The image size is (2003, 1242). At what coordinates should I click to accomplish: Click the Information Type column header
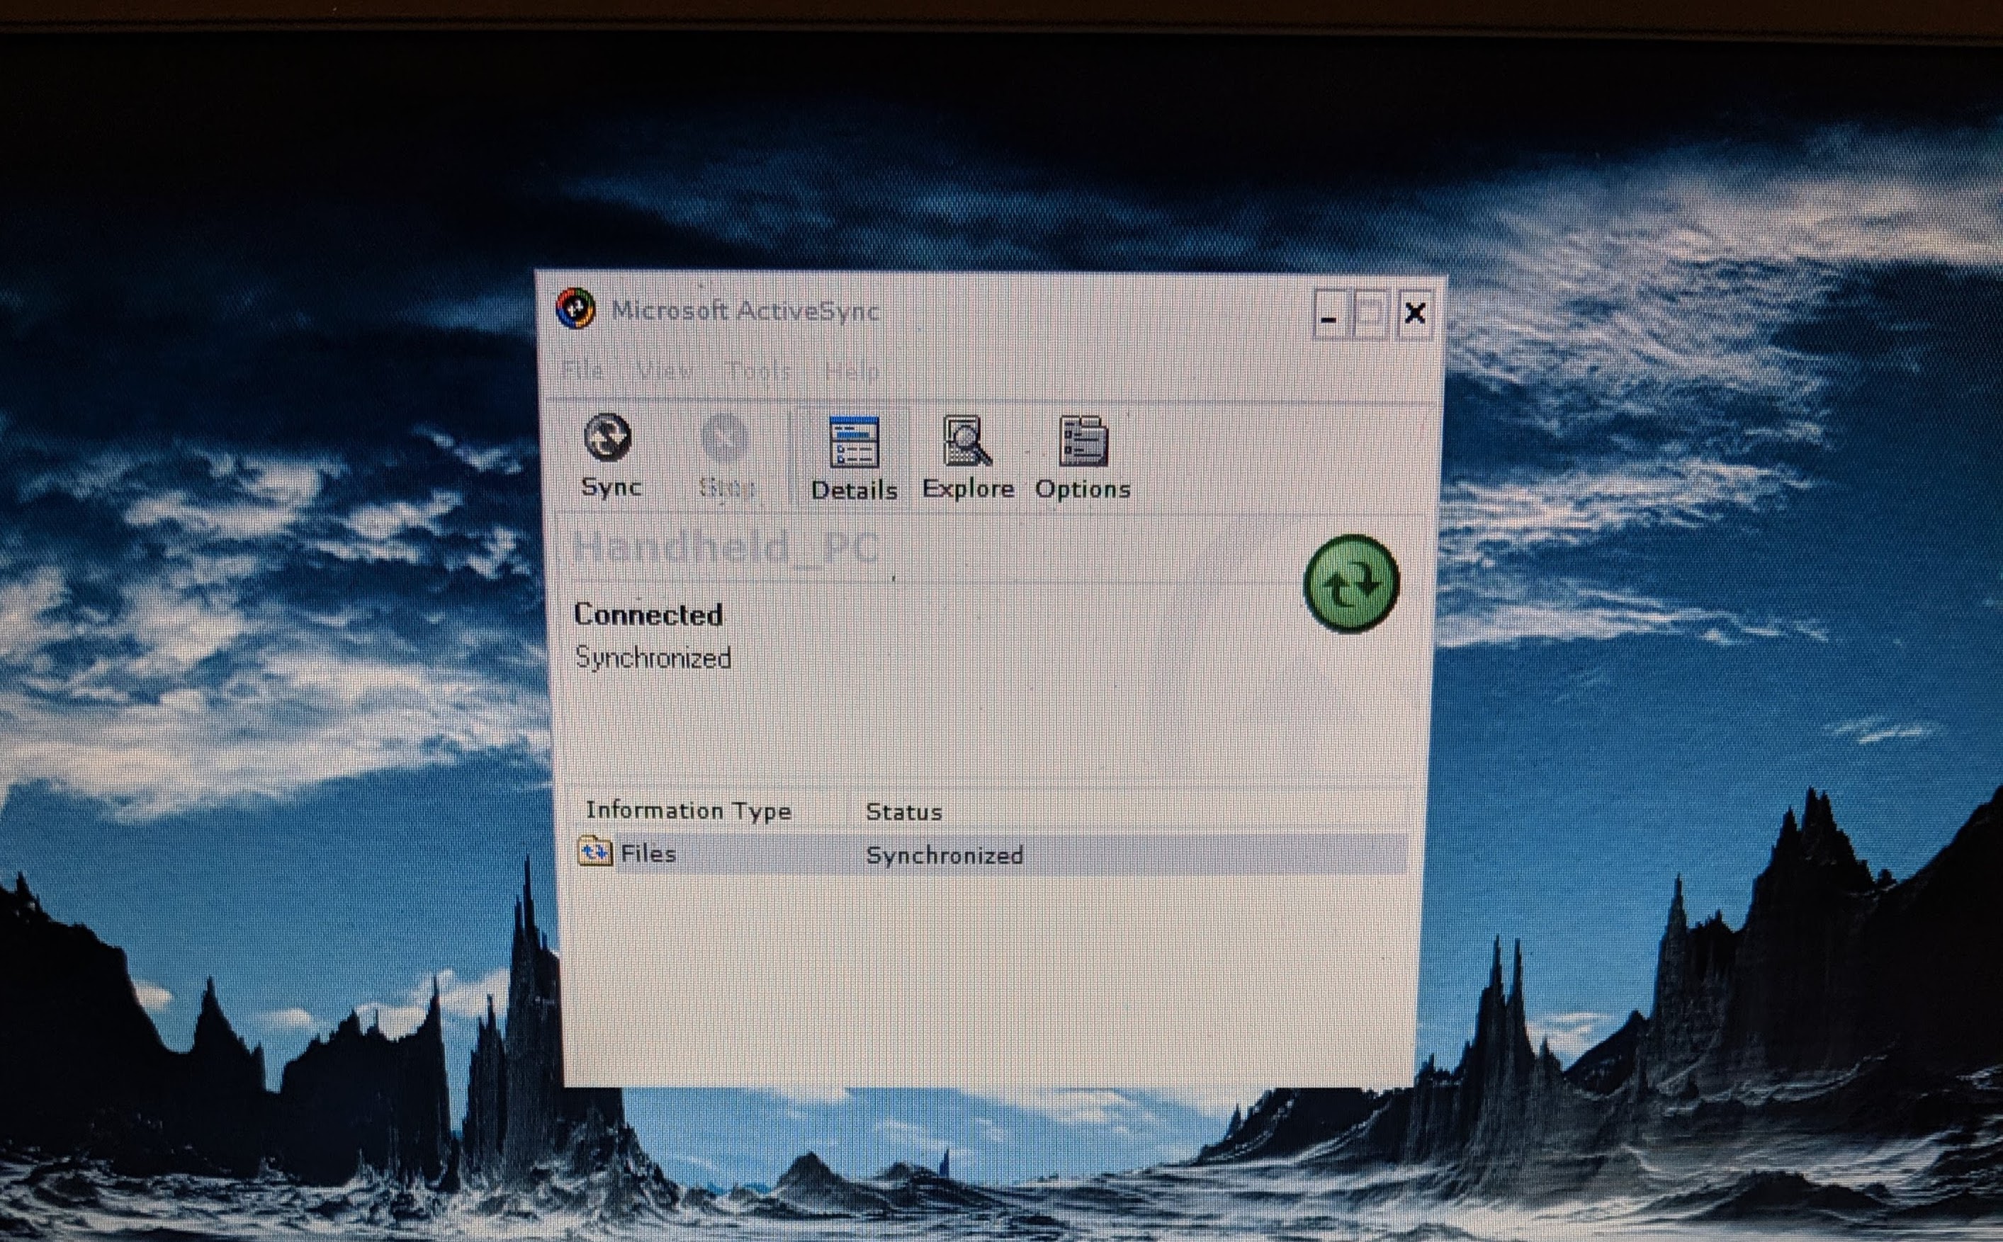click(x=688, y=811)
